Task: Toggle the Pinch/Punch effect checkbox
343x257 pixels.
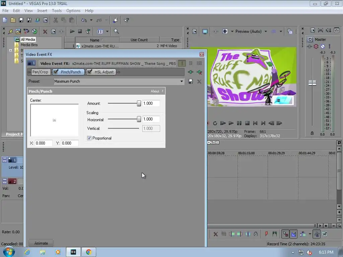Action: [x=56, y=72]
